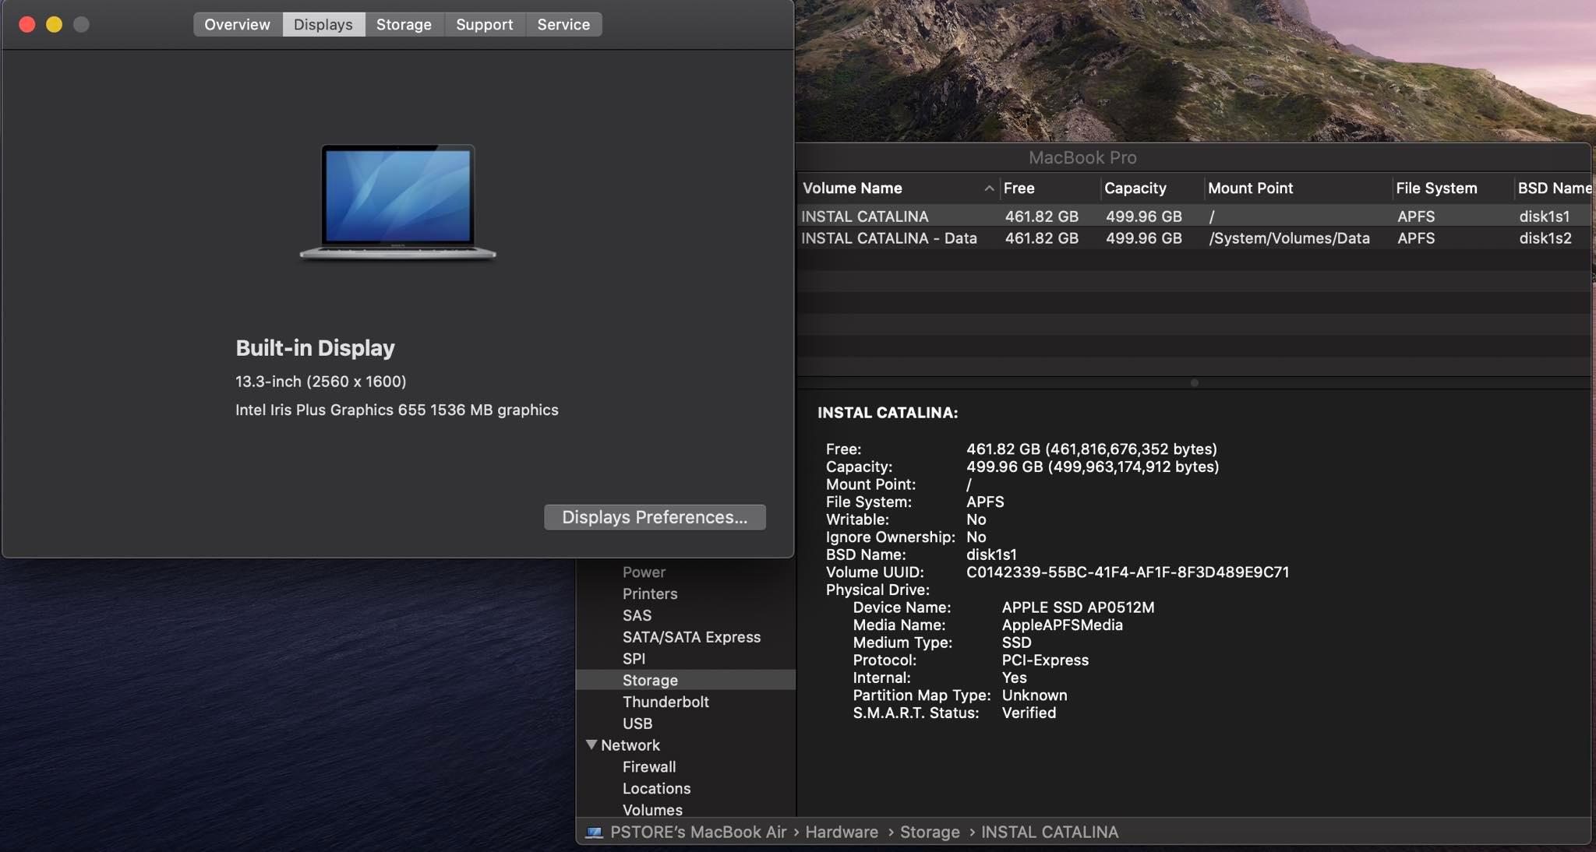Click the Displays Preferences button
Screen dimensions: 1596x852
coord(654,517)
